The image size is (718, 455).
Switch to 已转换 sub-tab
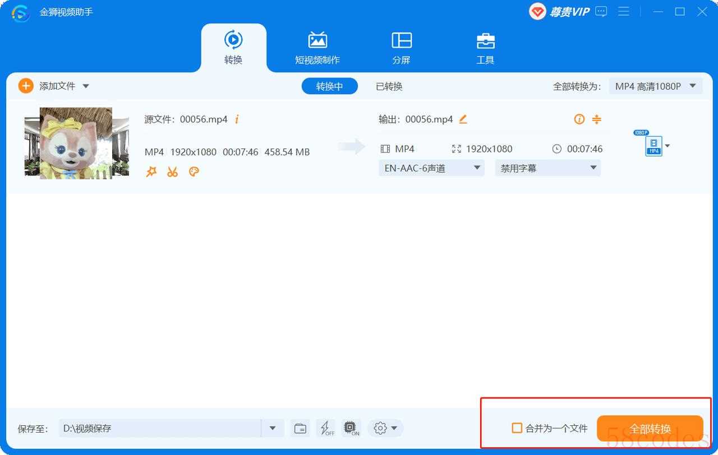389,86
